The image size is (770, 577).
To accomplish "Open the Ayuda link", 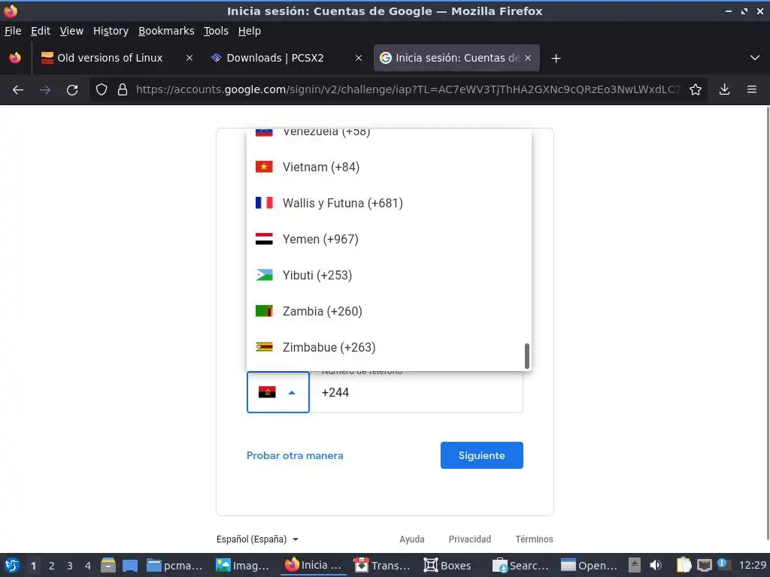I will 411,539.
